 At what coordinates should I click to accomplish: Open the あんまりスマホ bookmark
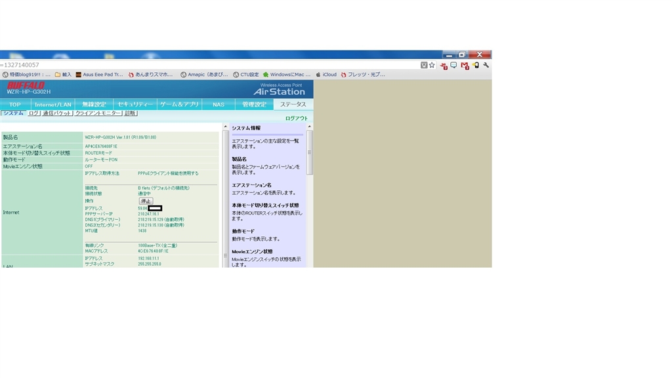pos(150,75)
